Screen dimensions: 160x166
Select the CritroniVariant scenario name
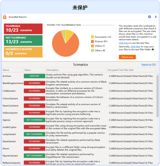pos(10,98)
